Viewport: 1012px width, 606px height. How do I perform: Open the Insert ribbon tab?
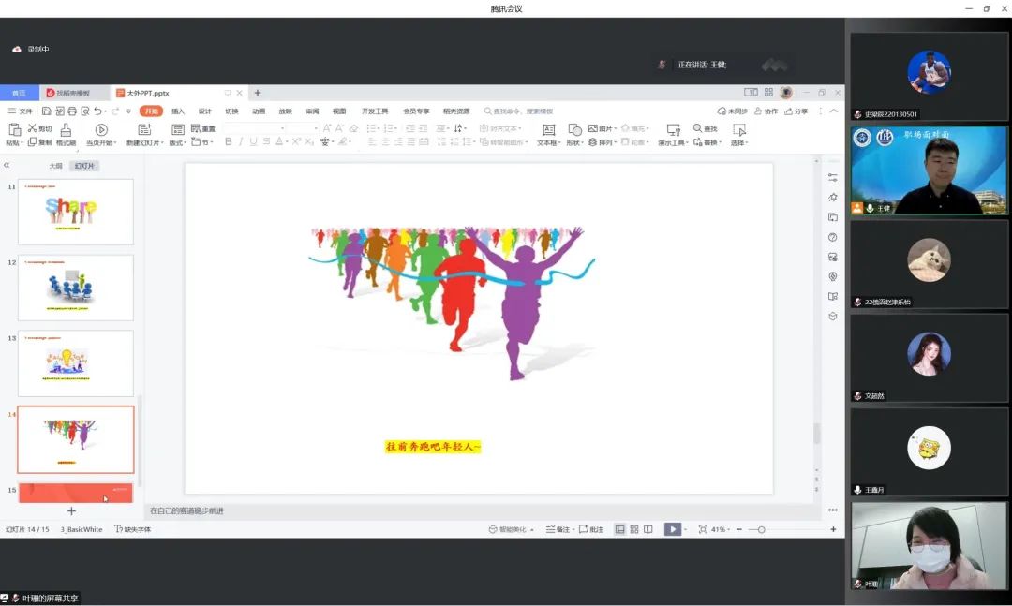point(178,111)
